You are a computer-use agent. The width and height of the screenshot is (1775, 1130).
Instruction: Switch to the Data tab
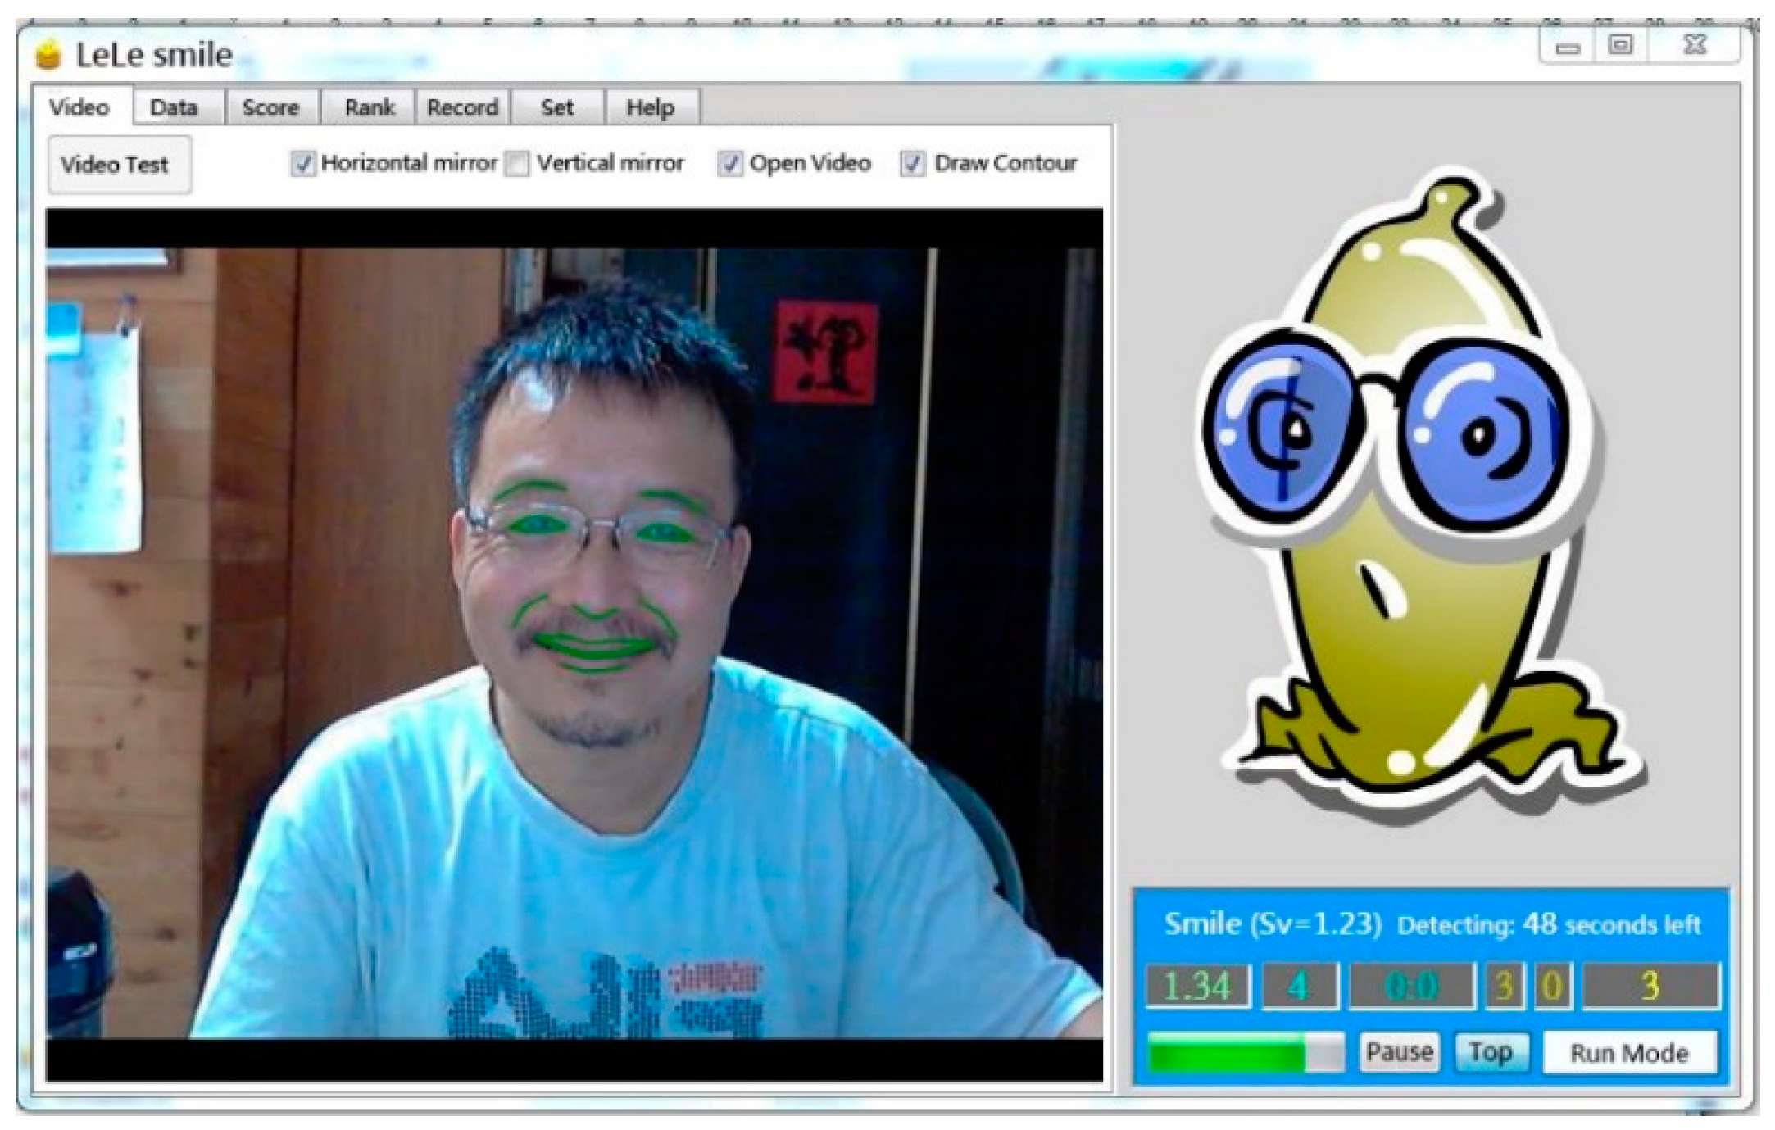coord(174,107)
